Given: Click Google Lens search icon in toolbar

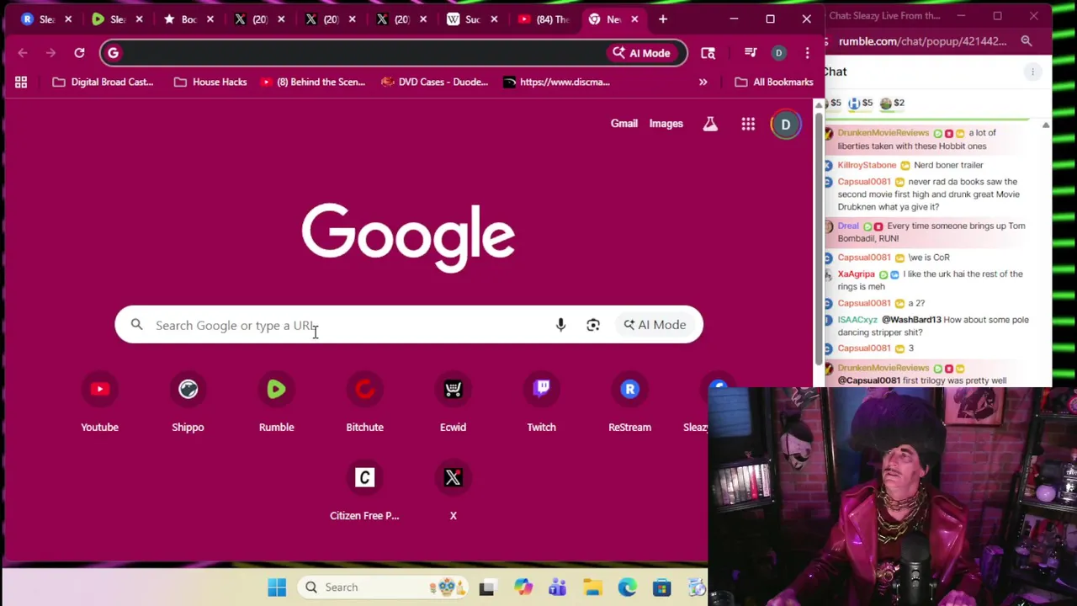Looking at the screenshot, I should pyautogui.click(x=708, y=53).
